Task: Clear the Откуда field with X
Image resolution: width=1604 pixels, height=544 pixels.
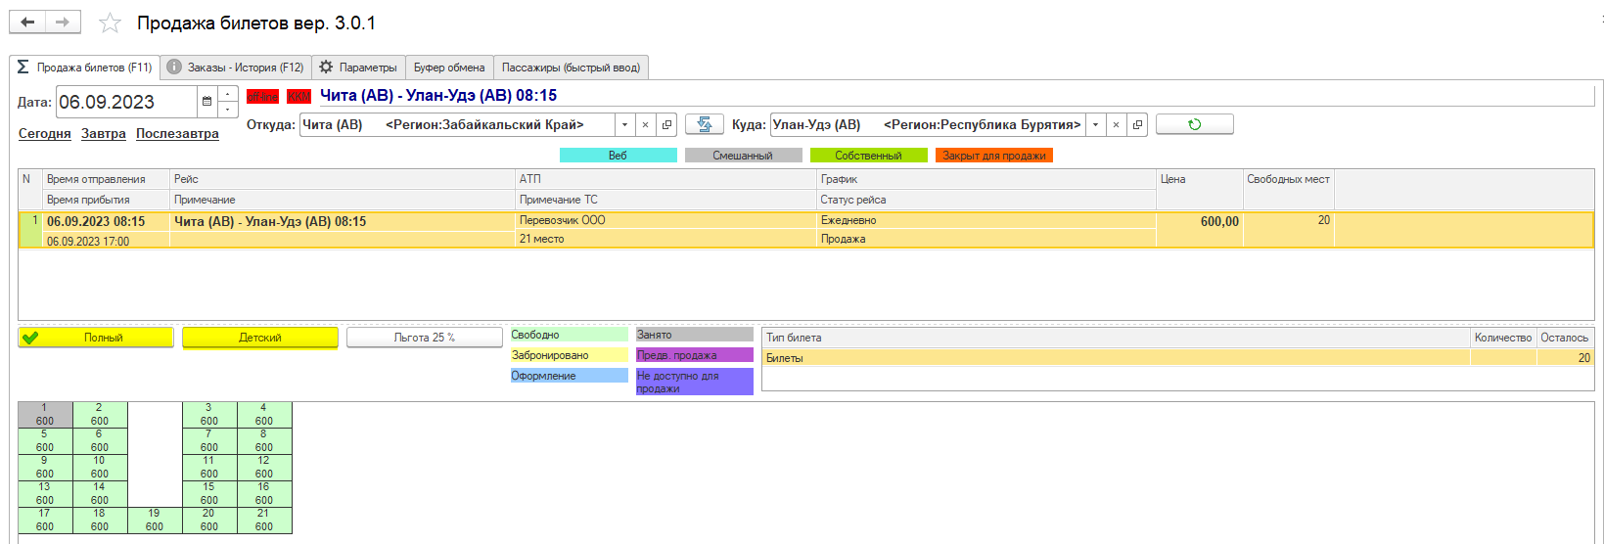Action: 645,124
